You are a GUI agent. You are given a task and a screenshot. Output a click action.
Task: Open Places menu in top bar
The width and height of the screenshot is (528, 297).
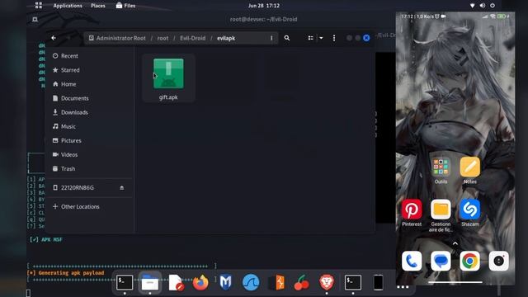click(98, 6)
